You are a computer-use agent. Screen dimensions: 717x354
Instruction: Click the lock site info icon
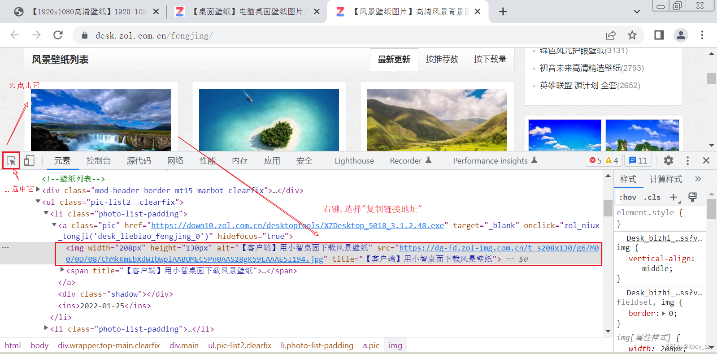tap(84, 35)
